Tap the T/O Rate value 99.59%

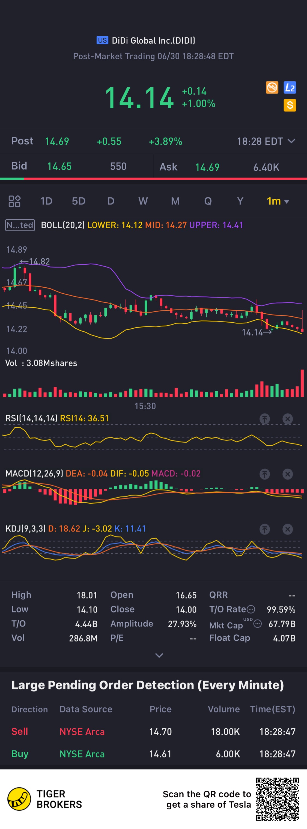point(281,609)
